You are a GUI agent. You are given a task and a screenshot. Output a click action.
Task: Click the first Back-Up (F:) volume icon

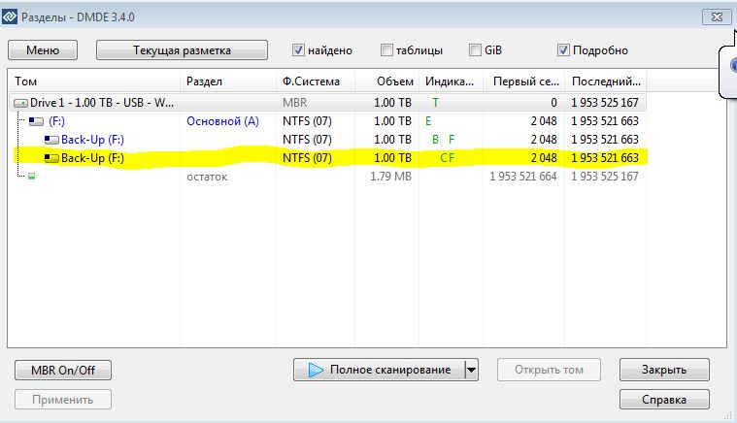(x=51, y=140)
